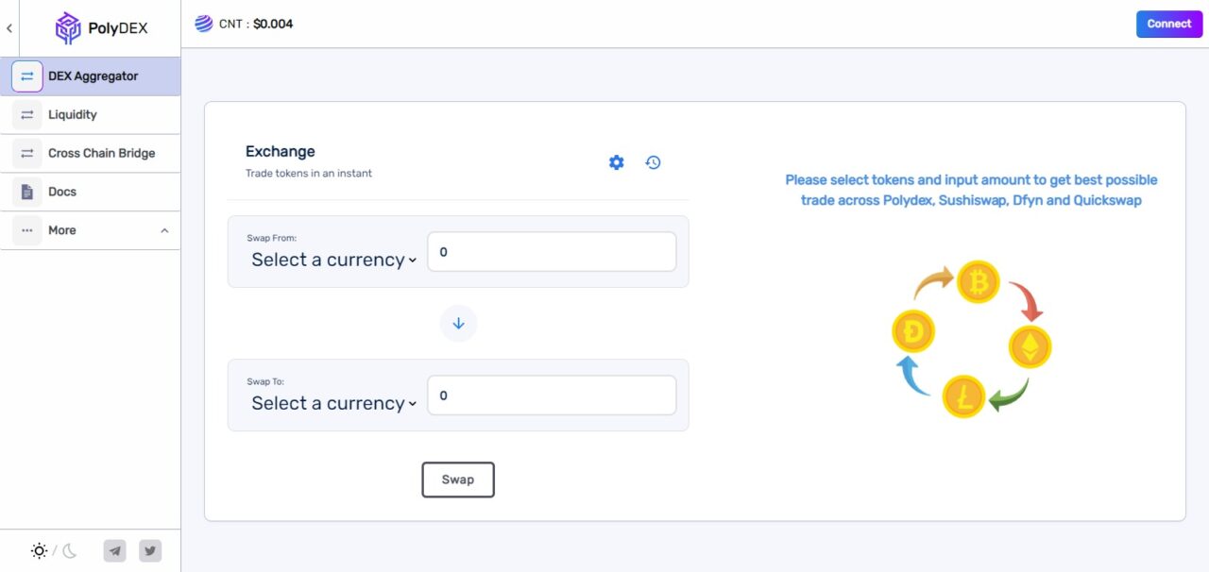Open transaction history clock icon
The height and width of the screenshot is (572, 1209).
653,162
